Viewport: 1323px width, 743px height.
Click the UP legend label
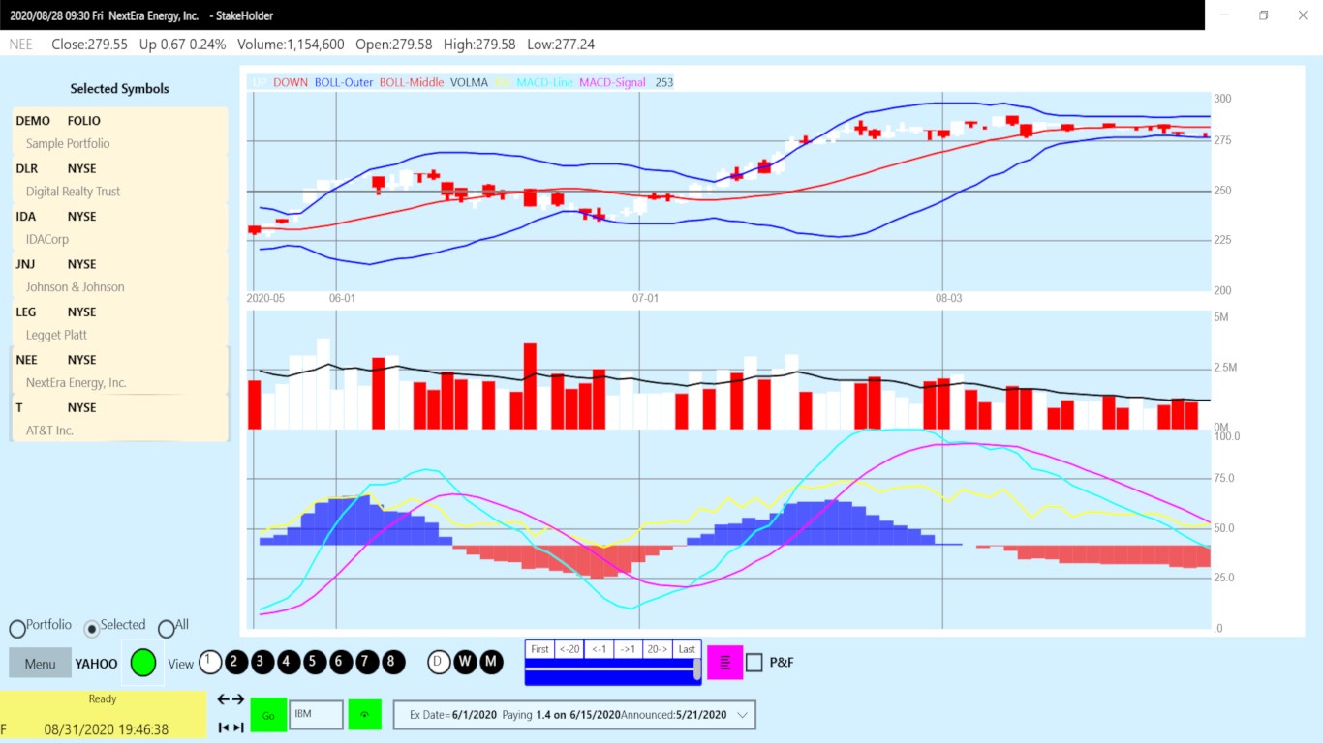(260, 82)
